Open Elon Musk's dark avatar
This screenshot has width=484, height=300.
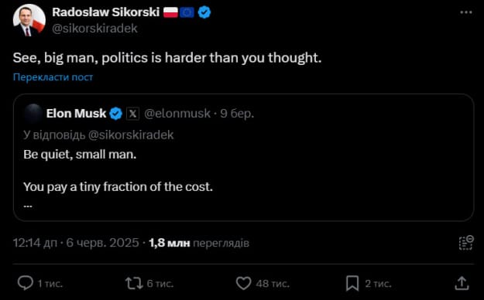33,114
